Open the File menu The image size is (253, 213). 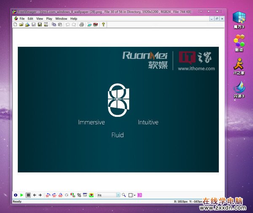(x=22, y=19)
